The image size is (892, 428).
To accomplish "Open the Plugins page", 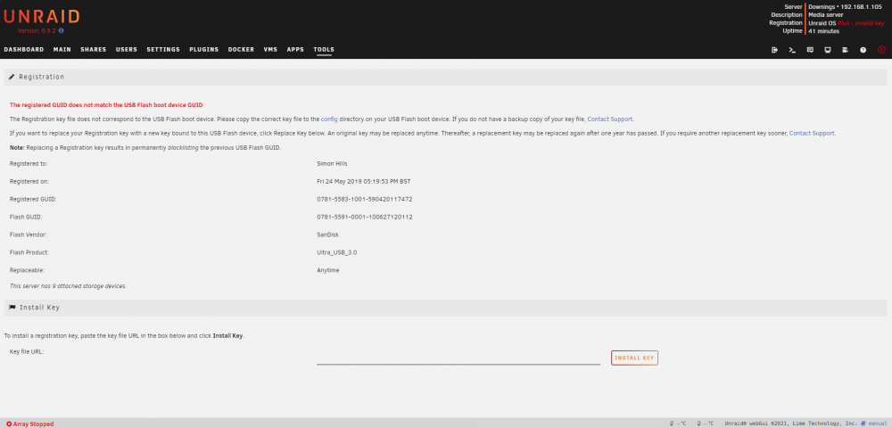I will [204, 49].
